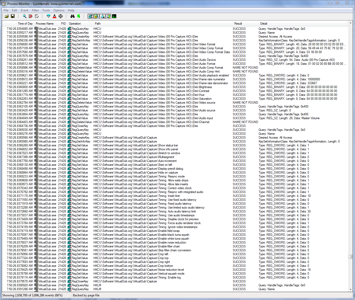
Task: Sort by the Detail column header
Action: tap(303, 24)
